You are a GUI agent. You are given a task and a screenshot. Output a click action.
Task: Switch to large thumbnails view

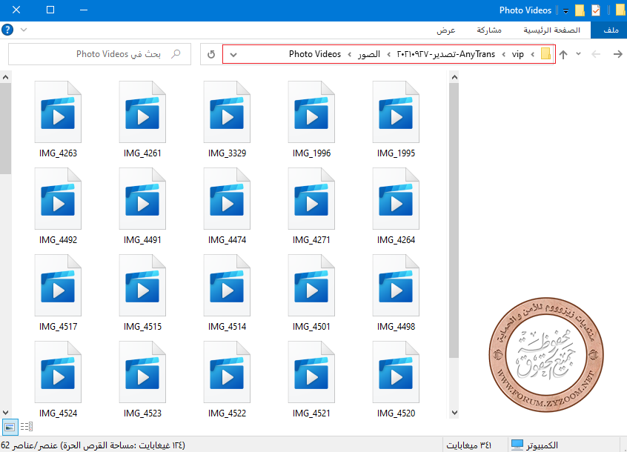[x=10, y=428]
